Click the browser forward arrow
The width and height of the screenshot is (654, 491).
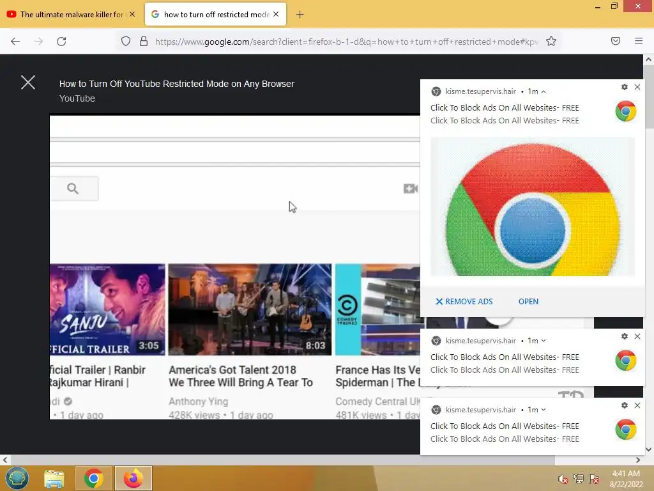[x=38, y=42]
